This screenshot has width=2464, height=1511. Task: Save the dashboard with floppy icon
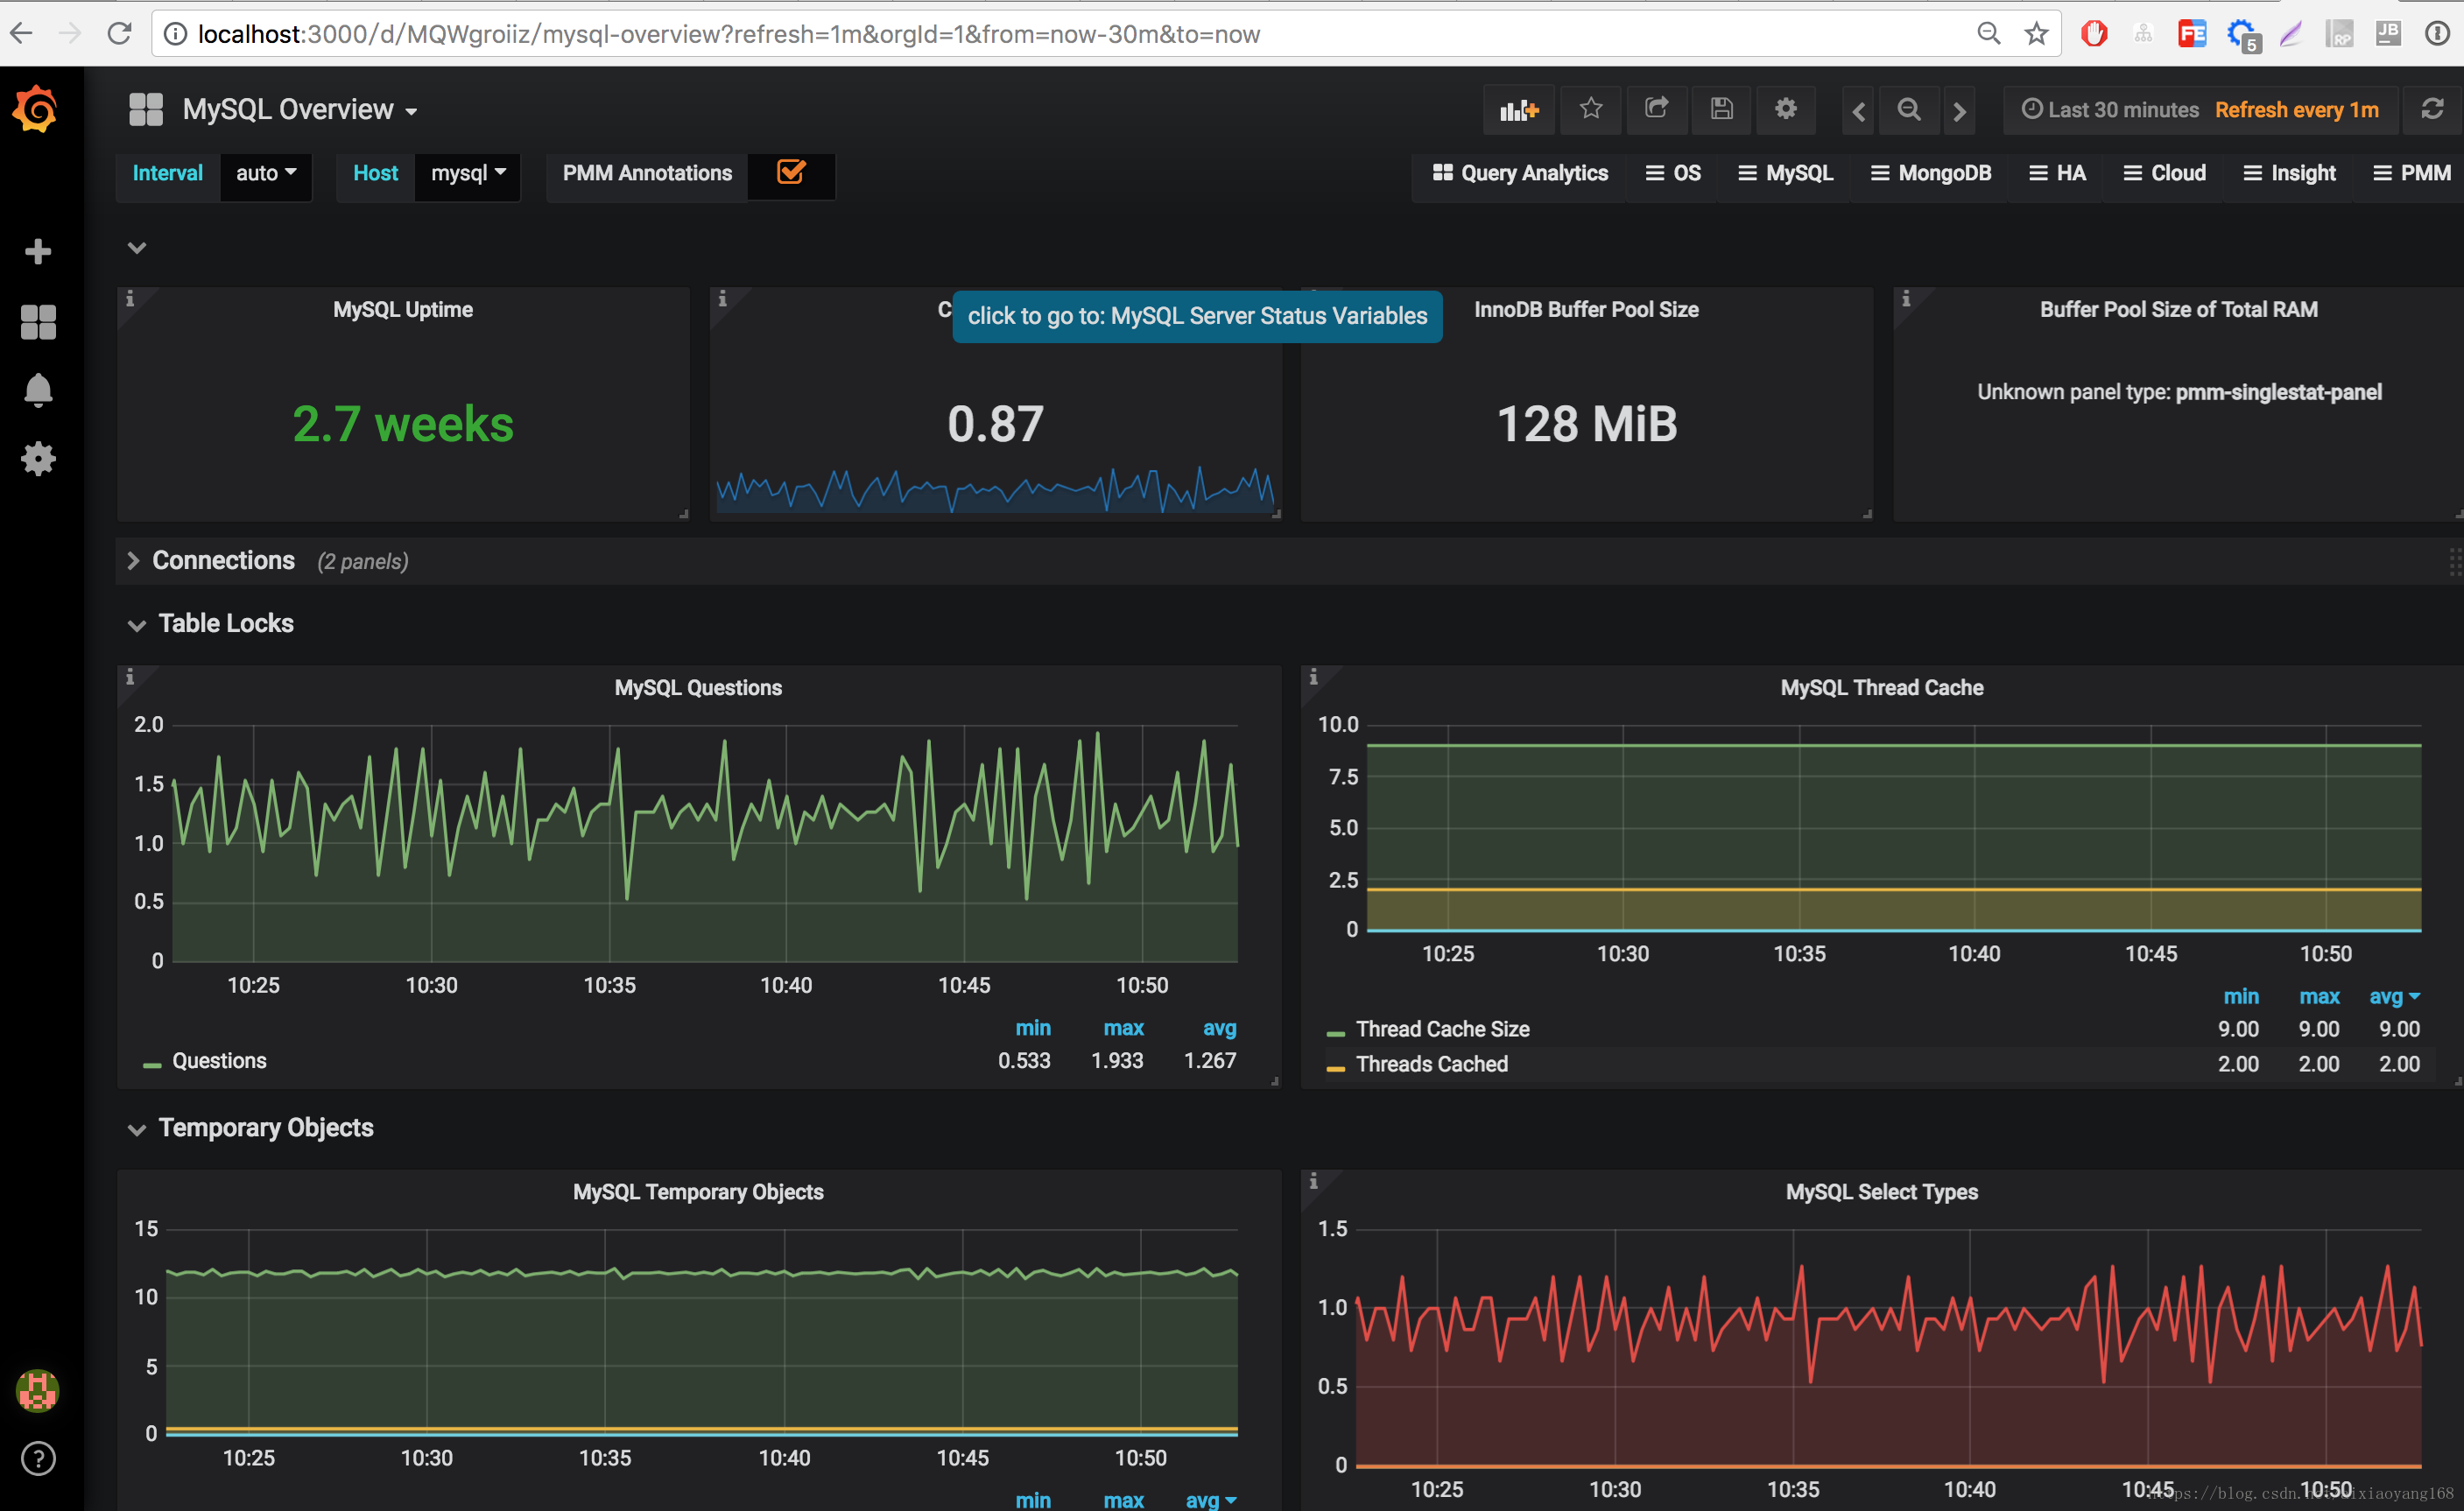[1721, 109]
